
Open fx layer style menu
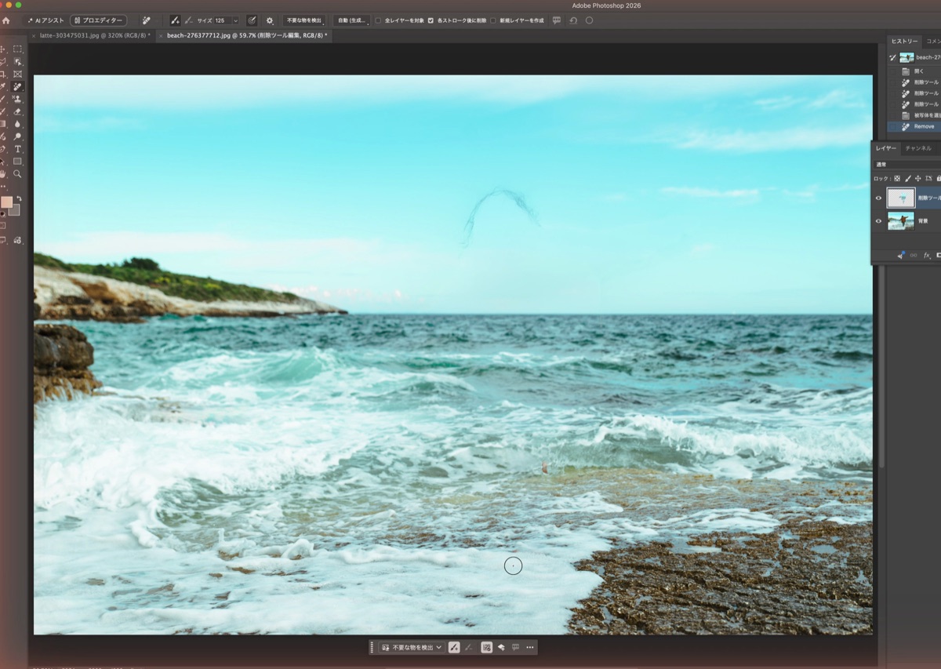[927, 255]
